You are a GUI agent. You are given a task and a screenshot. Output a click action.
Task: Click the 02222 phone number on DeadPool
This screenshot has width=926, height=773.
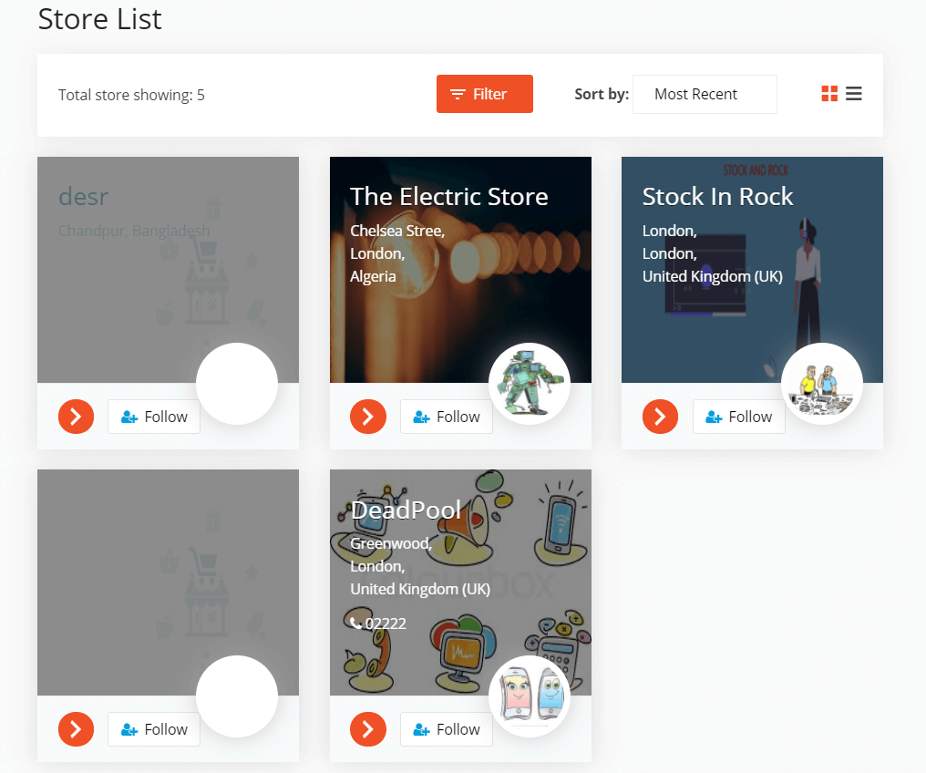tap(381, 624)
